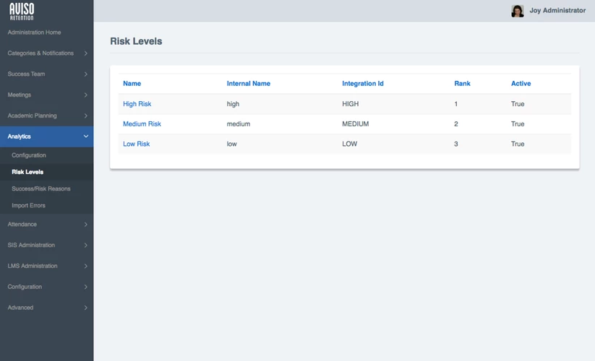The width and height of the screenshot is (595, 361).
Task: Select the Analytics menu item
Action: [47, 136]
